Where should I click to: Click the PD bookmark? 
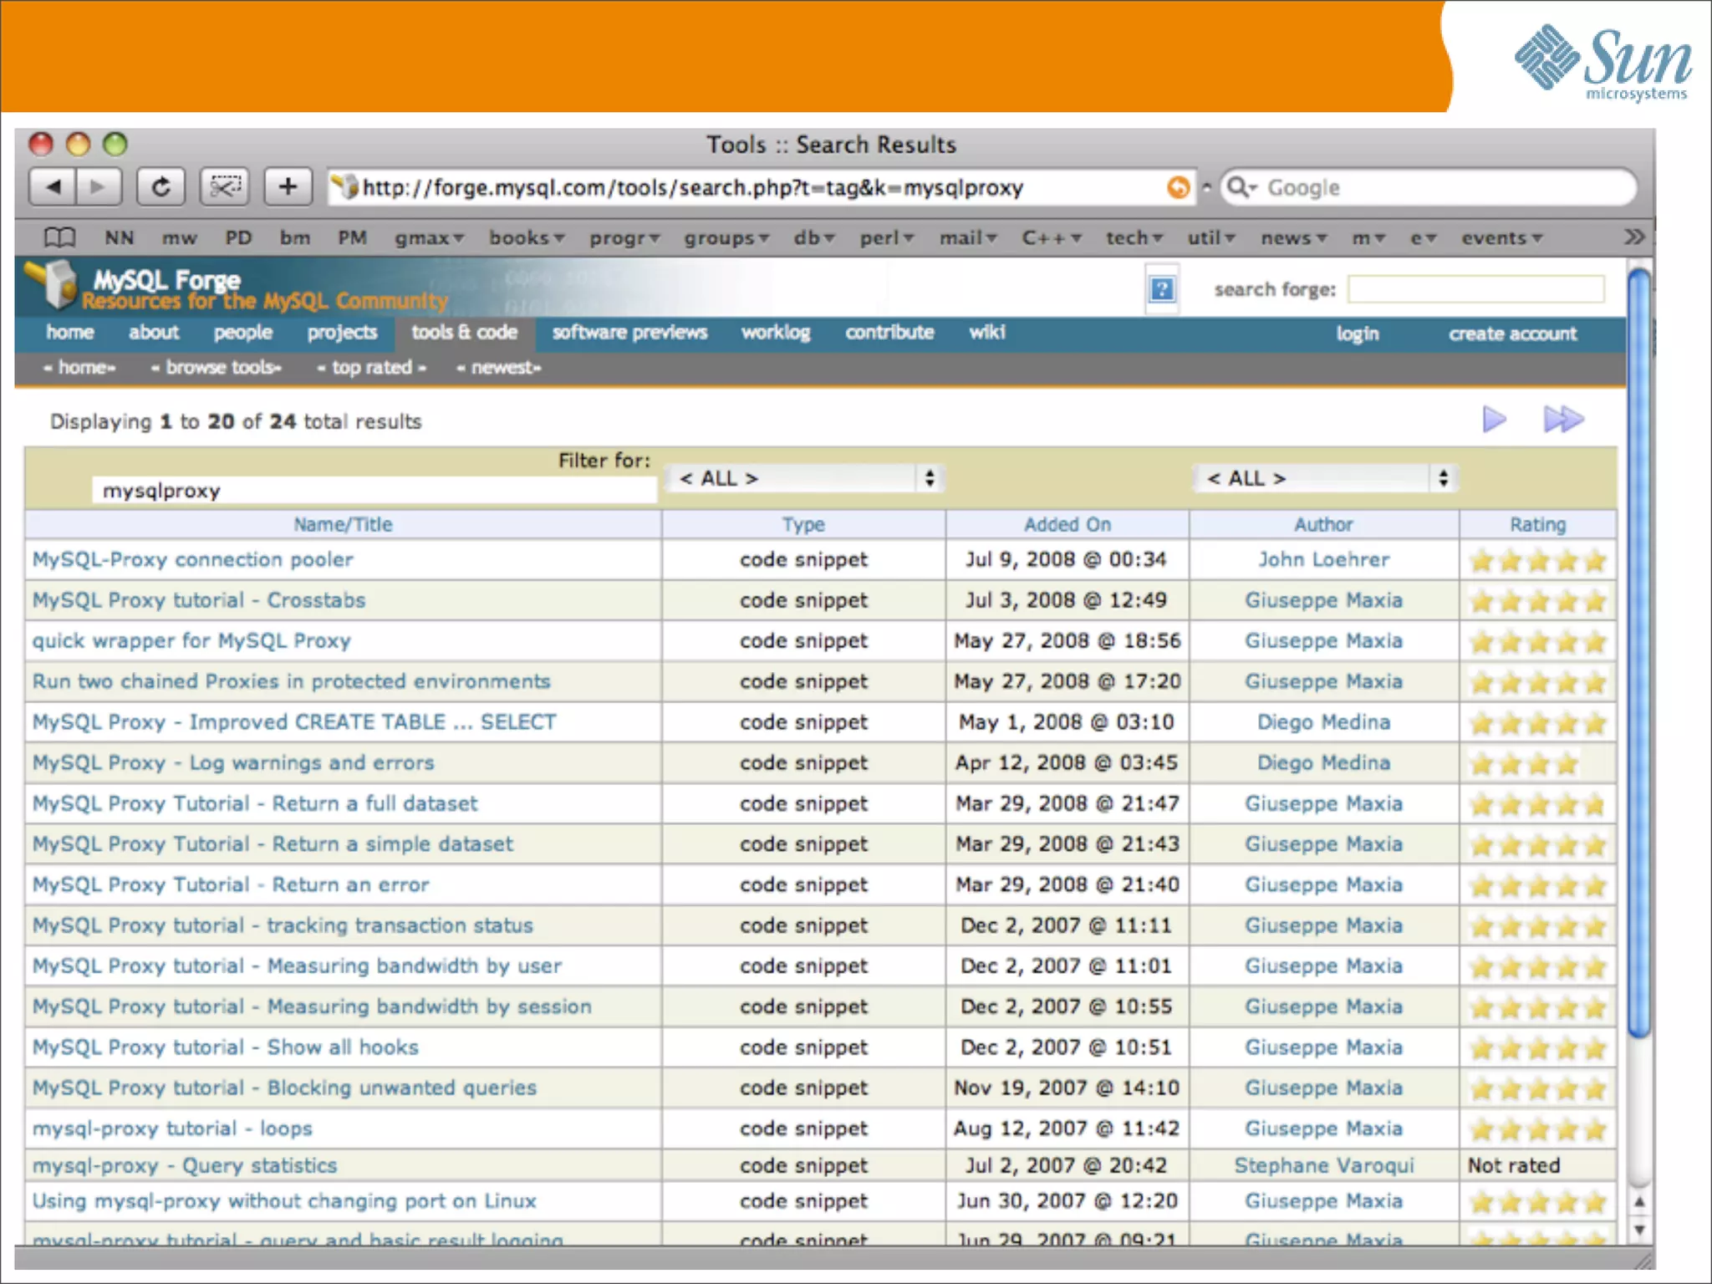238,238
